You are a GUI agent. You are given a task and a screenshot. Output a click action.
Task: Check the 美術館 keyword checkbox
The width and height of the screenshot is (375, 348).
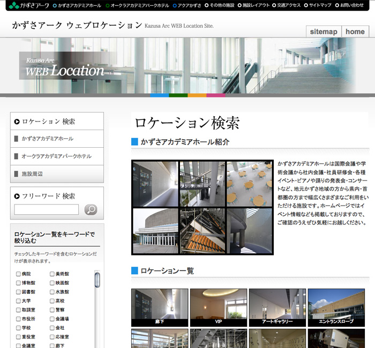click(x=52, y=274)
